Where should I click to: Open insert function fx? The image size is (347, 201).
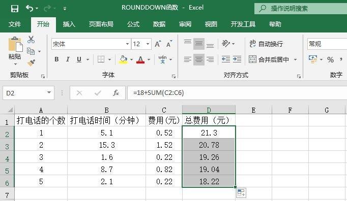pos(116,93)
